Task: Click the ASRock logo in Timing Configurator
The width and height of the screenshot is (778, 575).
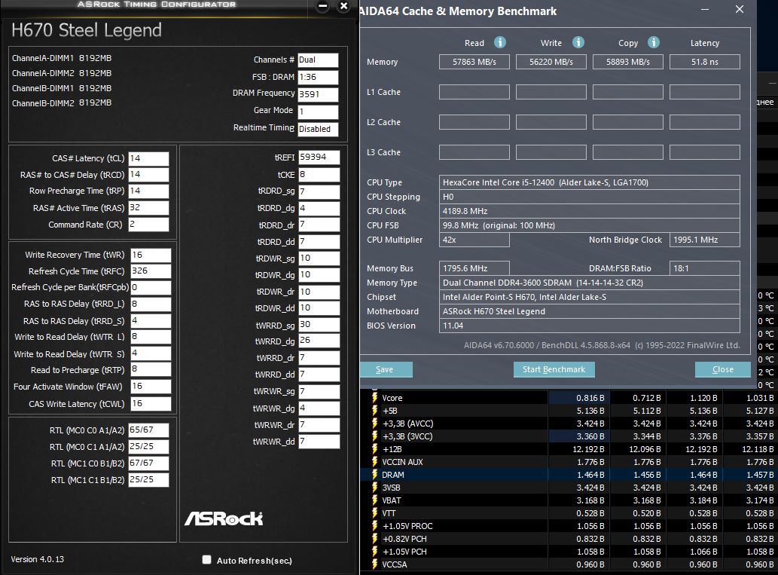Action: click(224, 518)
